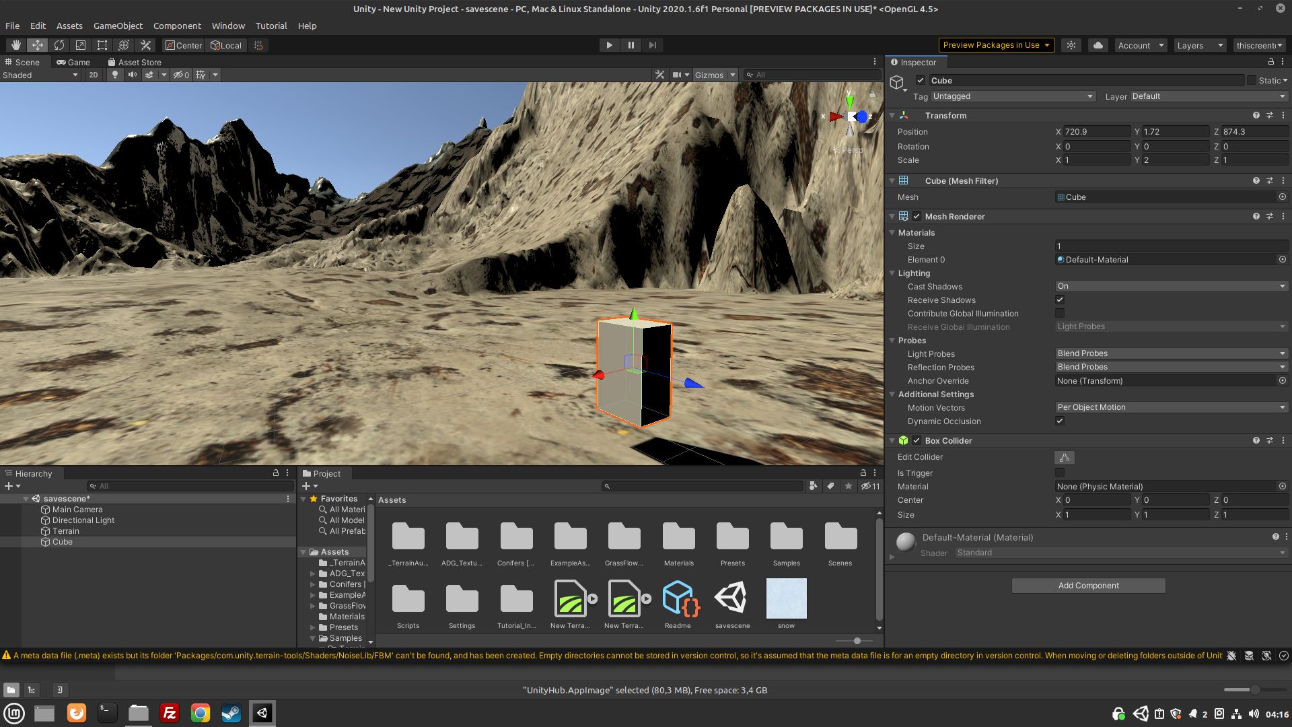
Task: Disable Mesh Renderer component checkbox
Action: (917, 216)
